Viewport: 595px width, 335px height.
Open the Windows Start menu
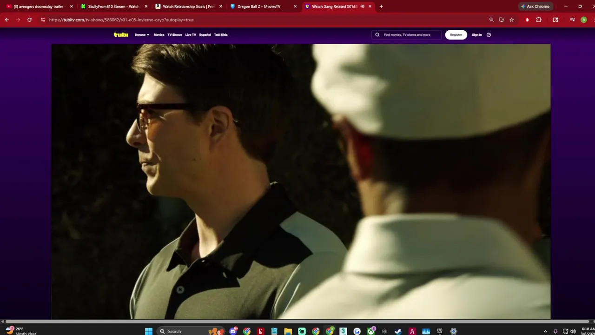point(149,331)
